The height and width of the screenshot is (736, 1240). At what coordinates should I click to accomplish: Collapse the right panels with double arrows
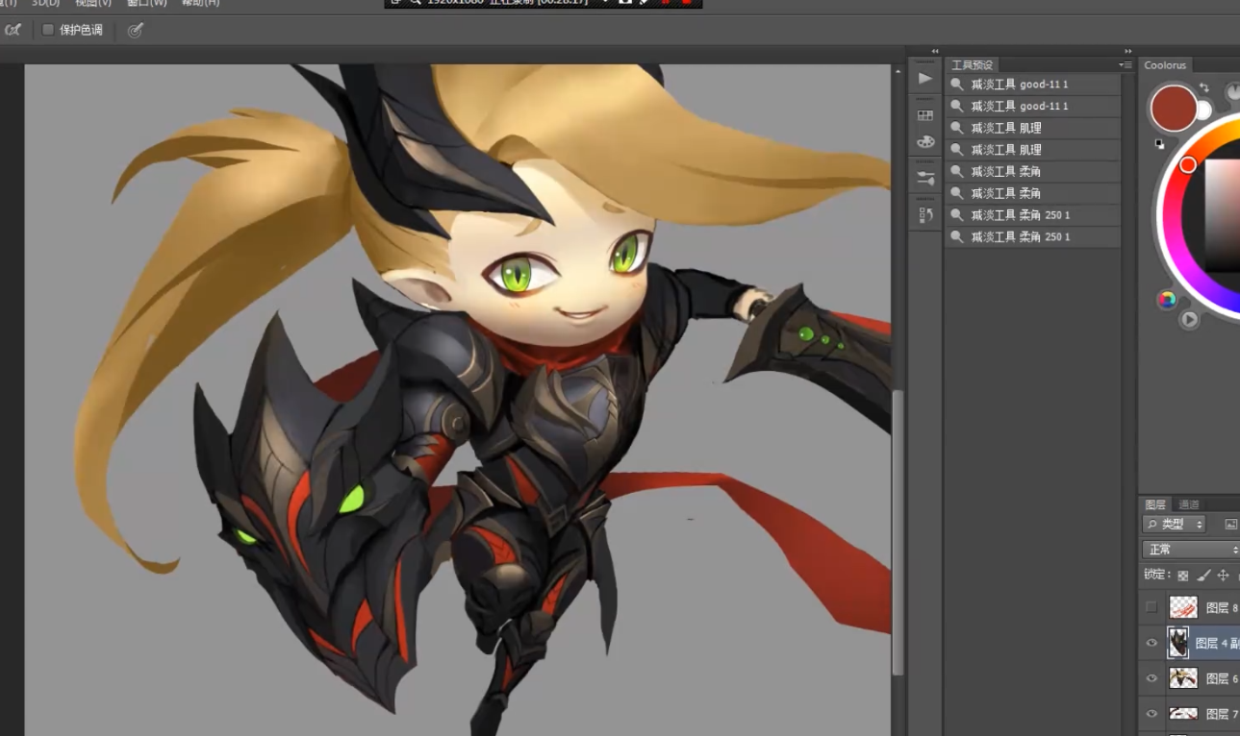(x=1128, y=51)
